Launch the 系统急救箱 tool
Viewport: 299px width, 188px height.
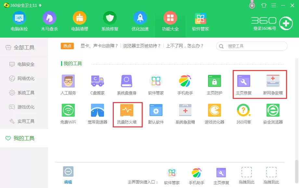pyautogui.click(x=185, y=114)
